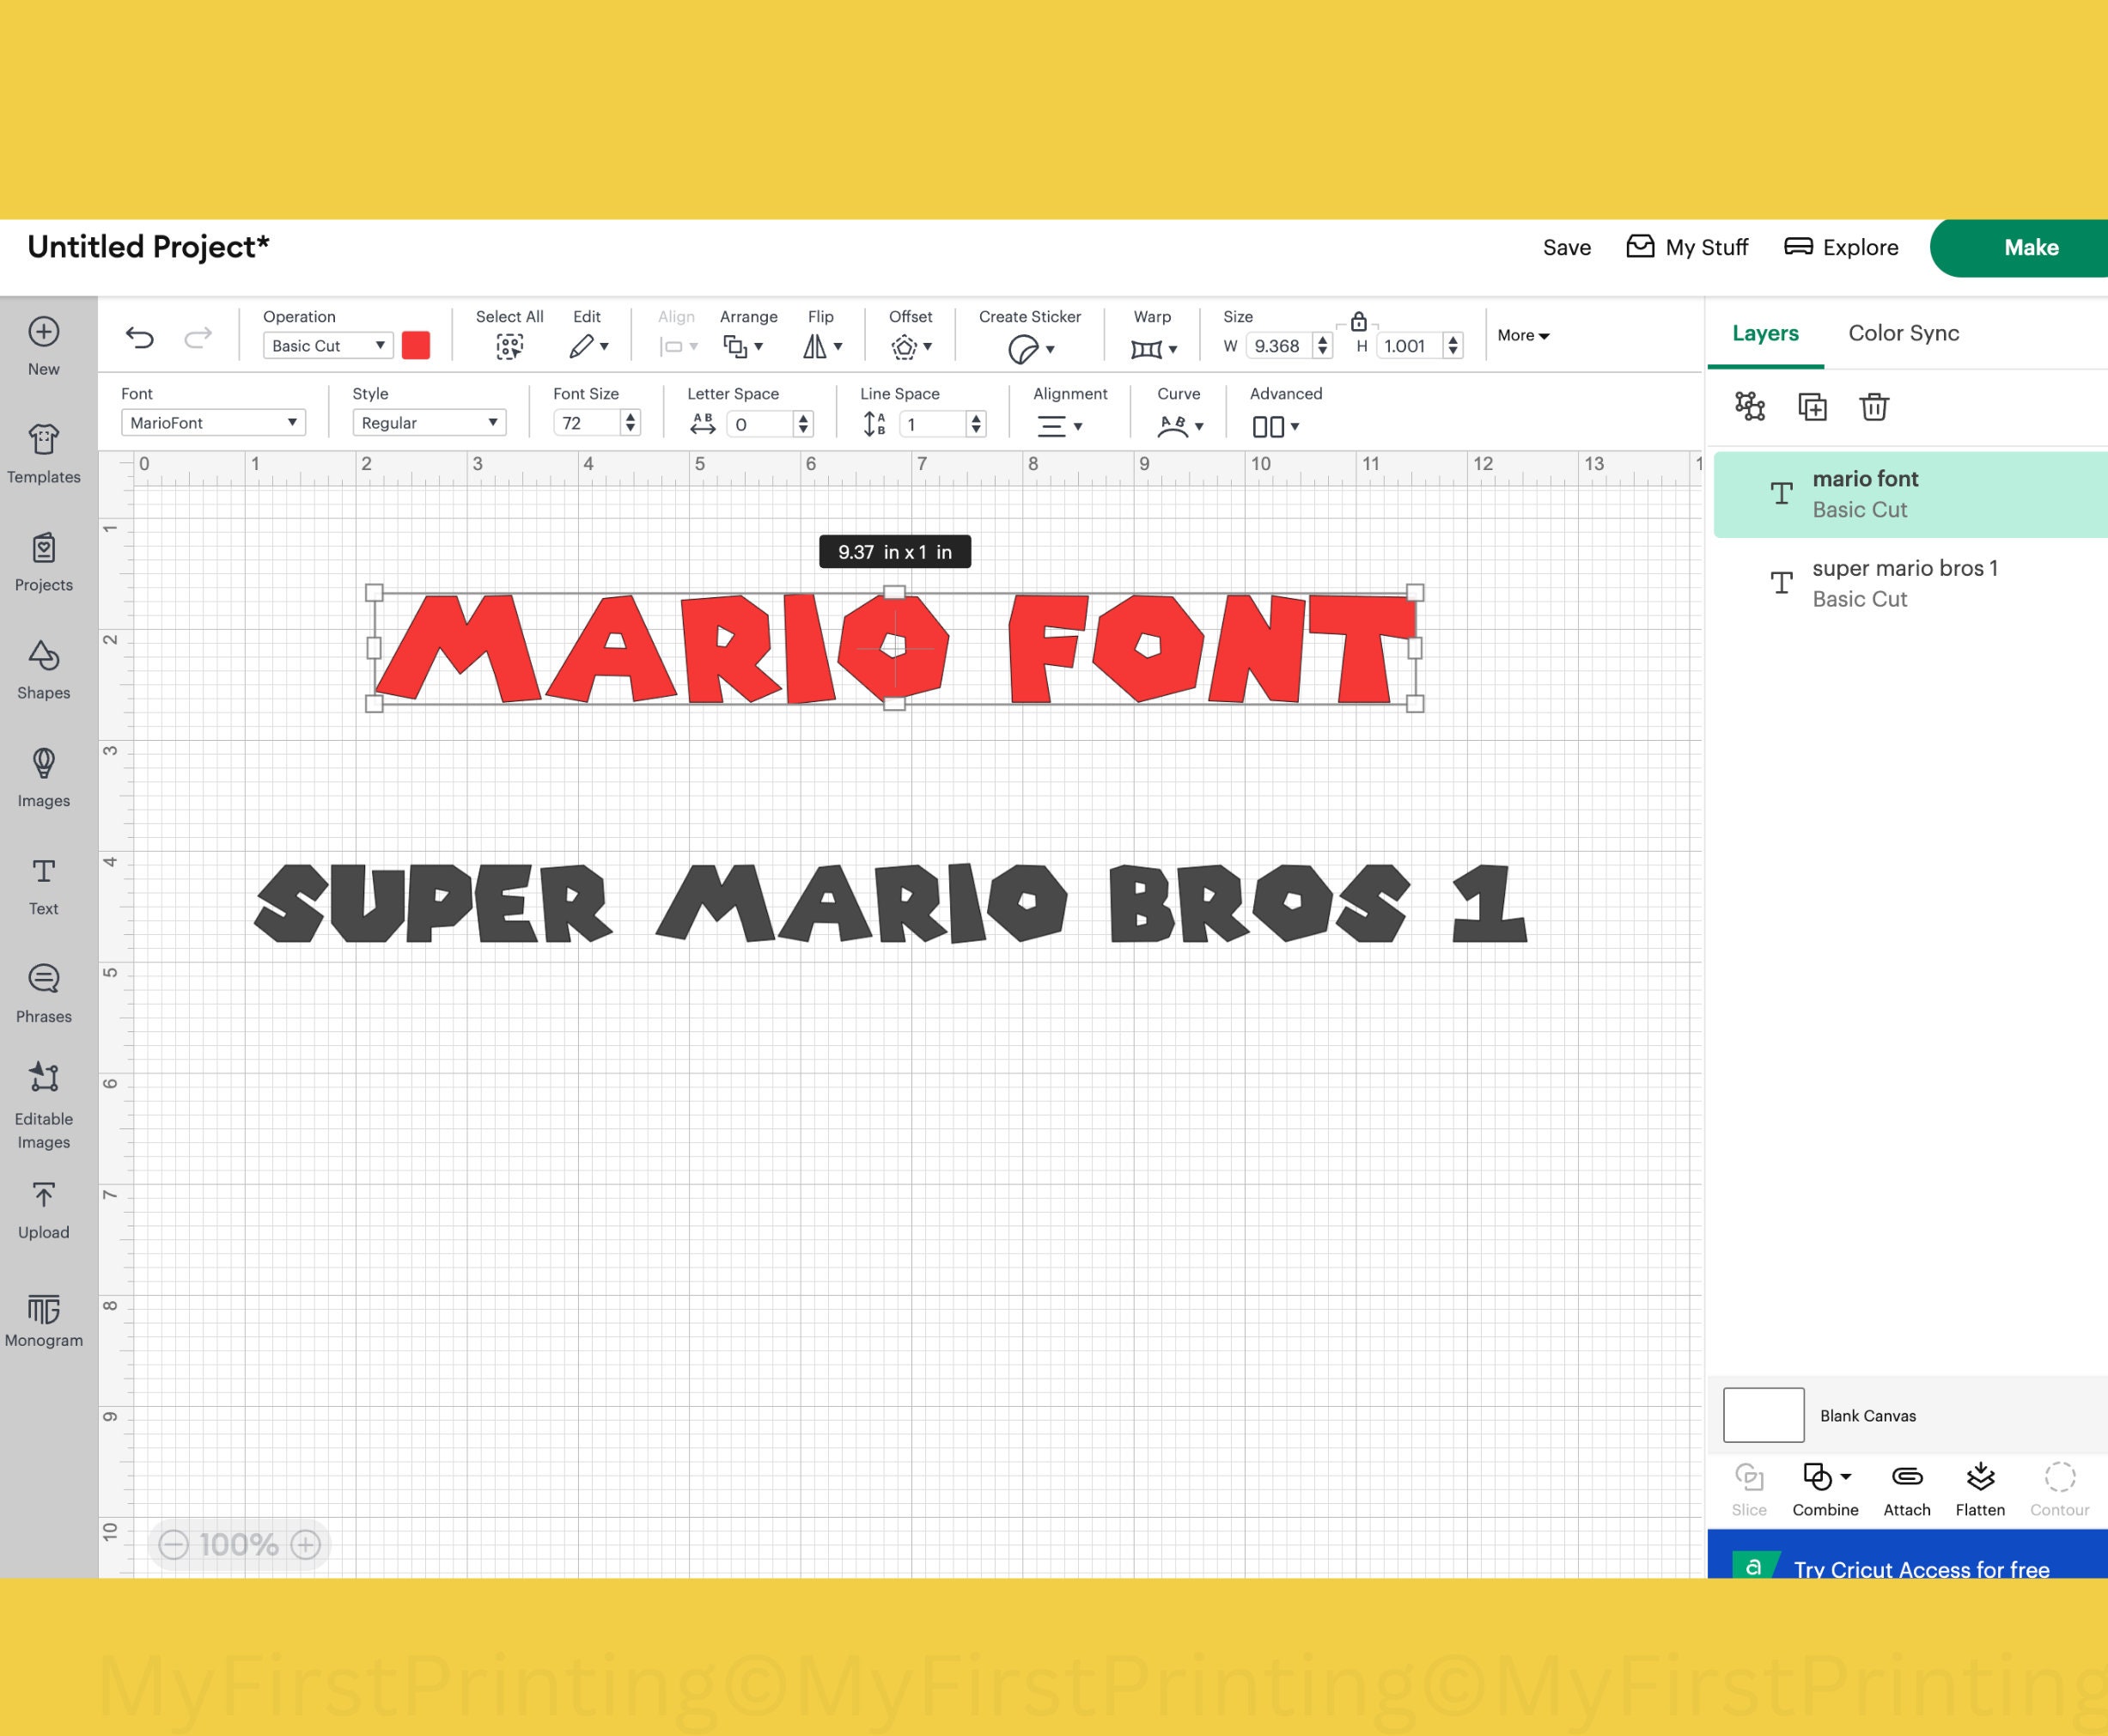2108x1736 pixels.
Task: Toggle the size aspect ratio lock
Action: pyautogui.click(x=1358, y=323)
